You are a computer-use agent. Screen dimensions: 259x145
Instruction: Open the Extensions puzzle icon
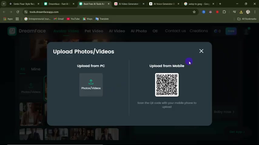coord(224,12)
